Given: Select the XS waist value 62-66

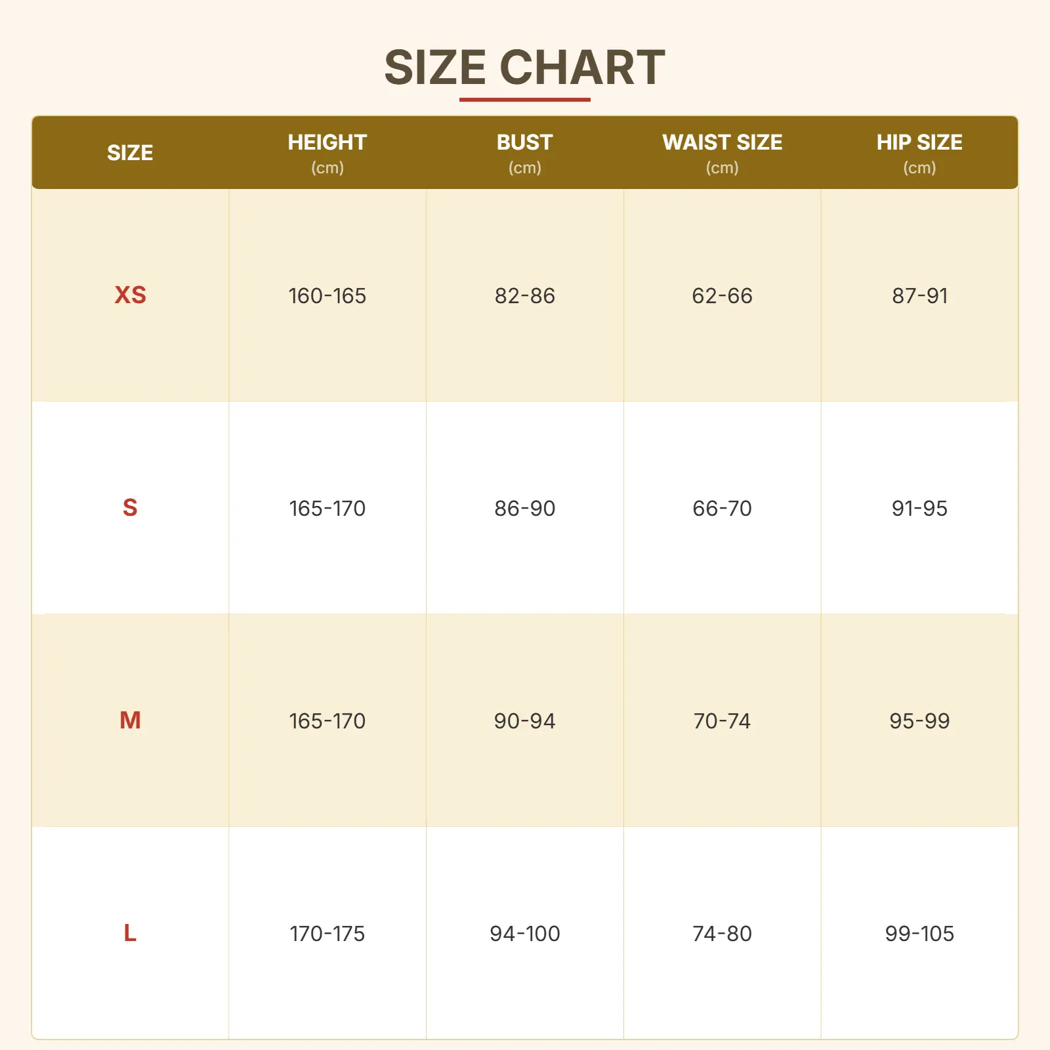Looking at the screenshot, I should 722,296.
